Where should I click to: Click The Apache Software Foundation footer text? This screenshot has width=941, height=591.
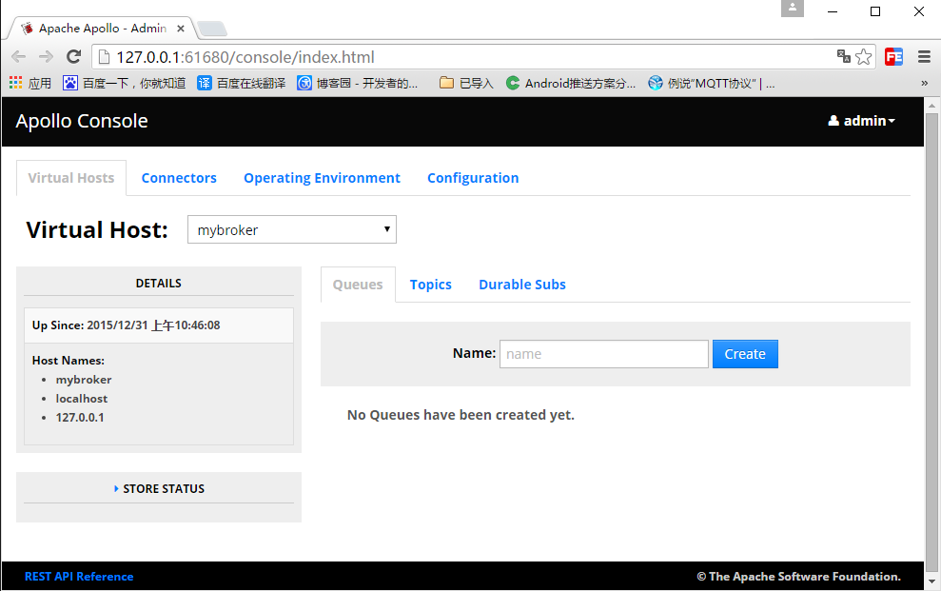click(x=799, y=577)
